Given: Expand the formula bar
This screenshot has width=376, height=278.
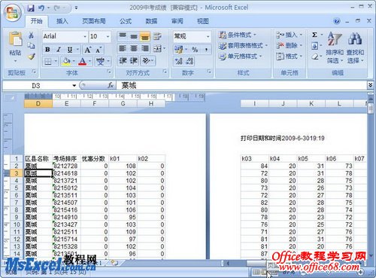Looking at the screenshot, I should [370, 85].
